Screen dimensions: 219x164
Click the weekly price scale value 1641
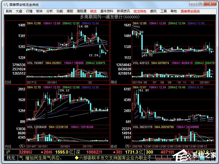(x=127, y=25)
